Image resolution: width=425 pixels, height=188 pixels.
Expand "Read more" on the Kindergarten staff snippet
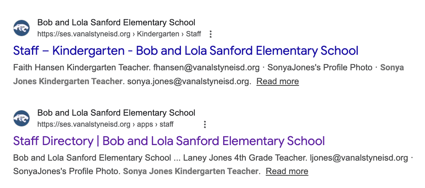point(277,81)
